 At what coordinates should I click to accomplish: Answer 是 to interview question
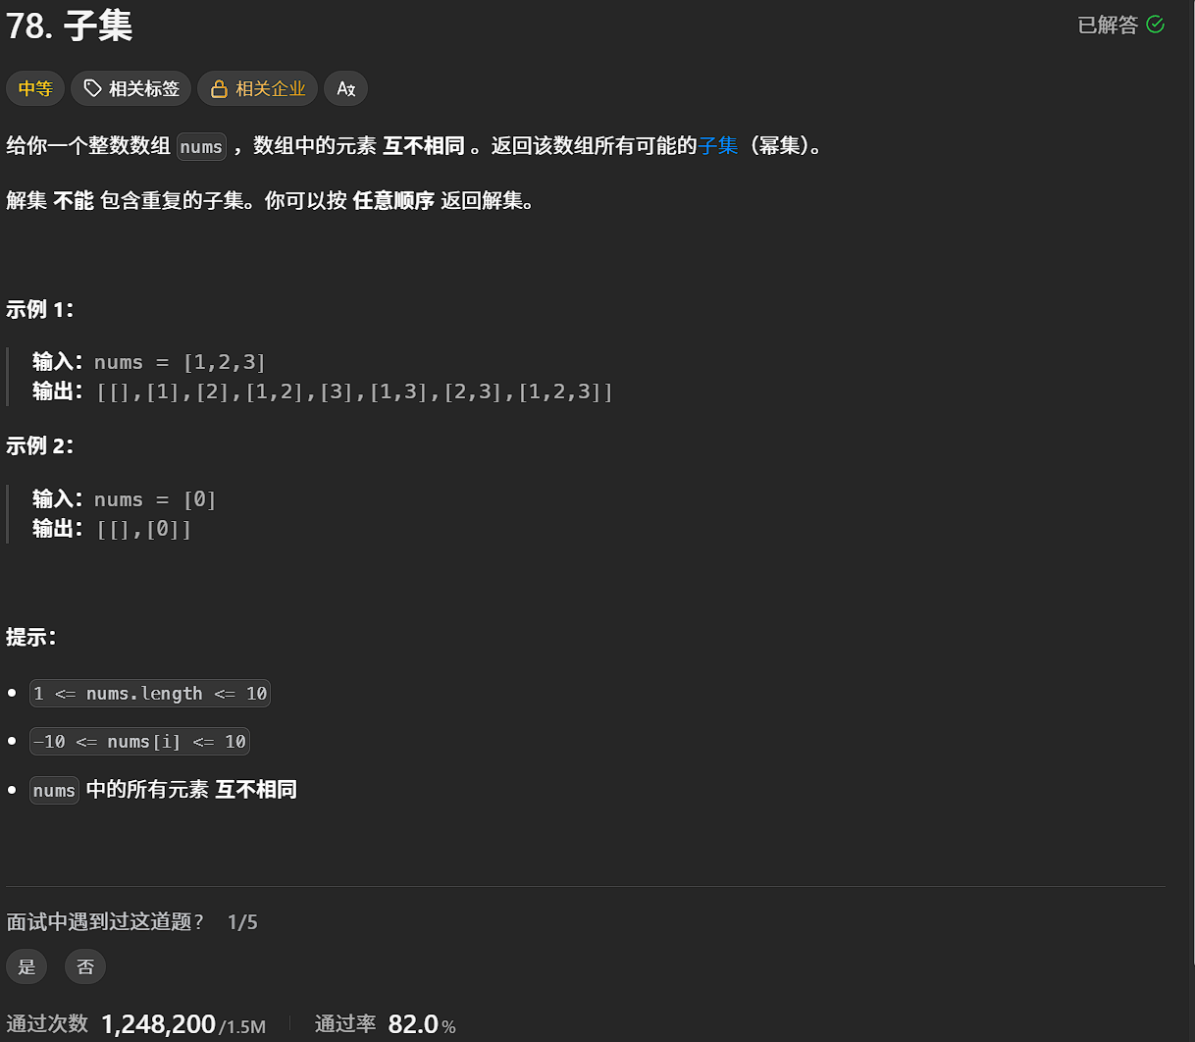pos(26,966)
